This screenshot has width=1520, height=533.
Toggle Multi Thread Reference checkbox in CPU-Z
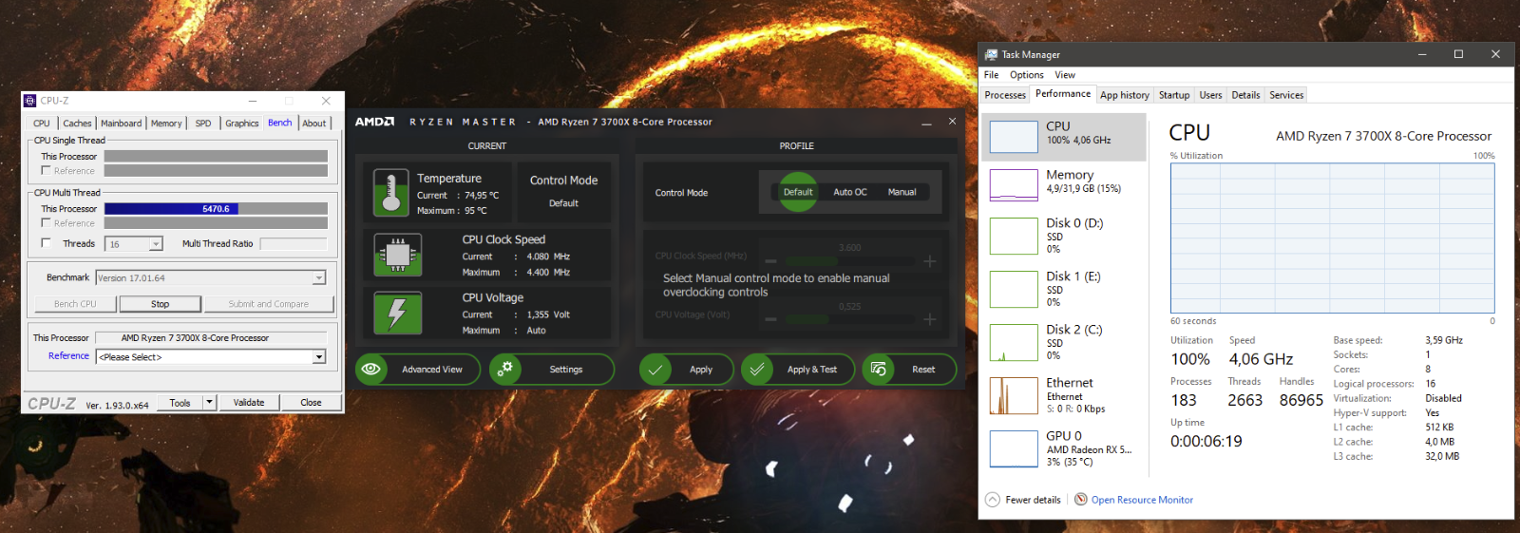click(46, 222)
